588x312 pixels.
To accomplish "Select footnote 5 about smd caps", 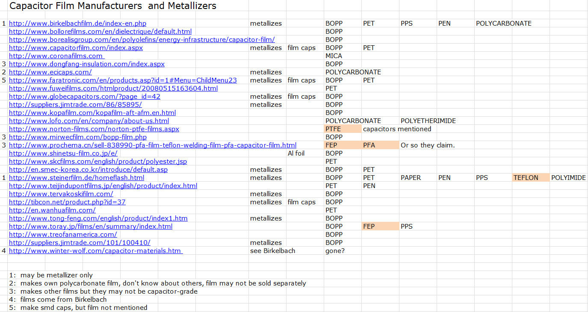I will (78, 308).
